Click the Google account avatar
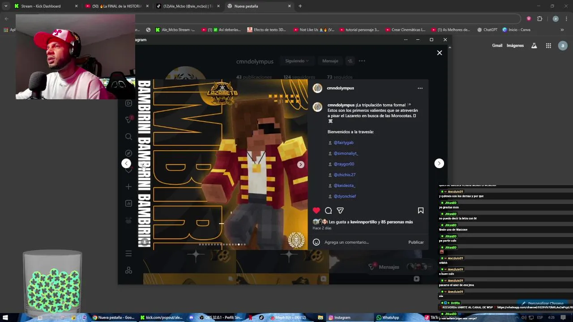 pyautogui.click(x=563, y=46)
